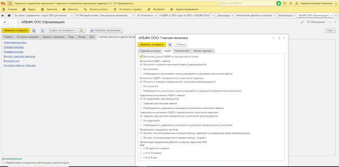Expand the open tabs list arrow
The image size is (339, 167).
coord(336,16)
